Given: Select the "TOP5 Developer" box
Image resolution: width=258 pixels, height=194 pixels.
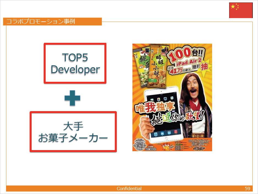Looking at the screenshot, I should (x=75, y=63).
